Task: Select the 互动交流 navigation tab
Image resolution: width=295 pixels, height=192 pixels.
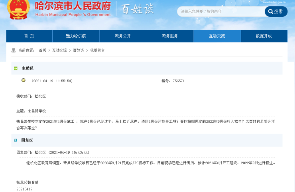Action: tap(217, 36)
